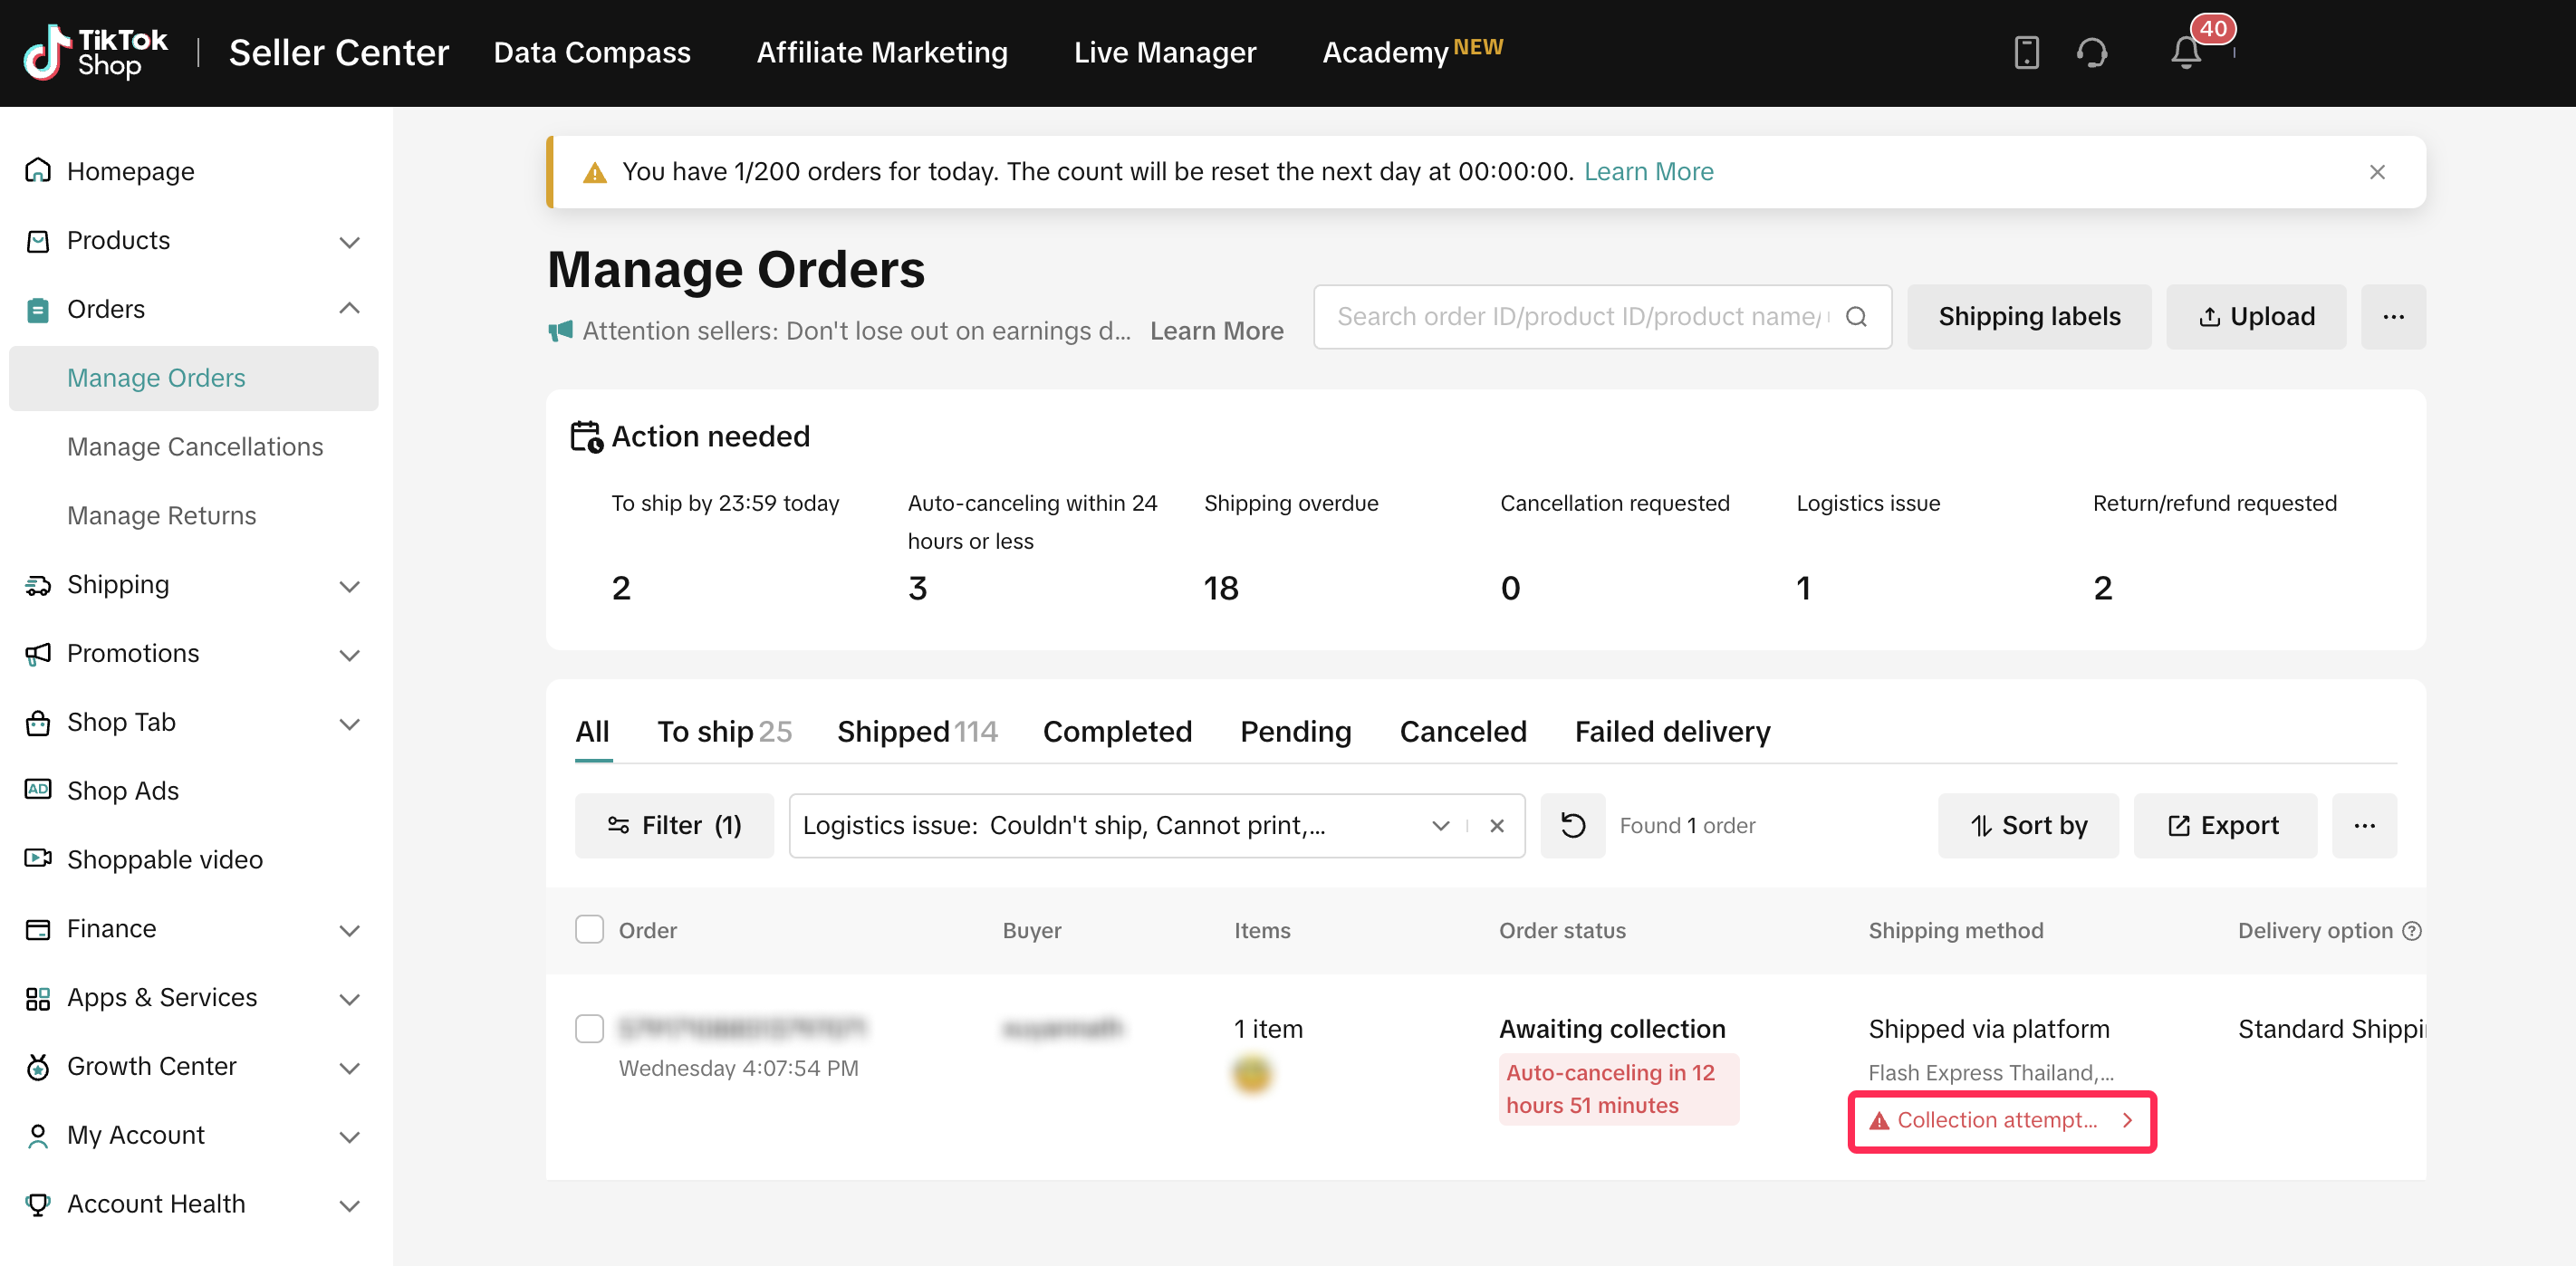Open the Logistics issue filter dropdown
The width and height of the screenshot is (2576, 1266).
(1440, 825)
